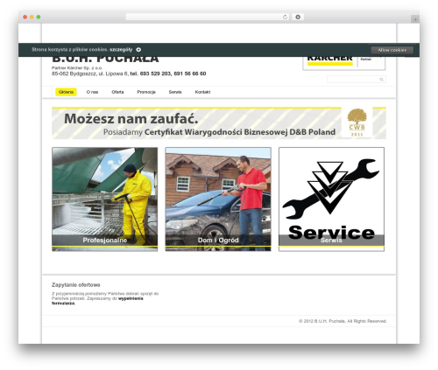Open the Profesjonalne category image

click(105, 199)
